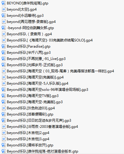The width and height of the screenshot is (124, 154).
Task: Click the icon of Beyond乐队[Paradise].gtp
Action: point(4,46)
